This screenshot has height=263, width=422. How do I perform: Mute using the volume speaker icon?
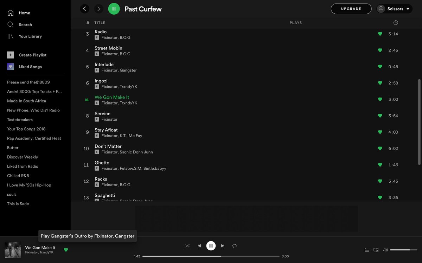[385, 250]
